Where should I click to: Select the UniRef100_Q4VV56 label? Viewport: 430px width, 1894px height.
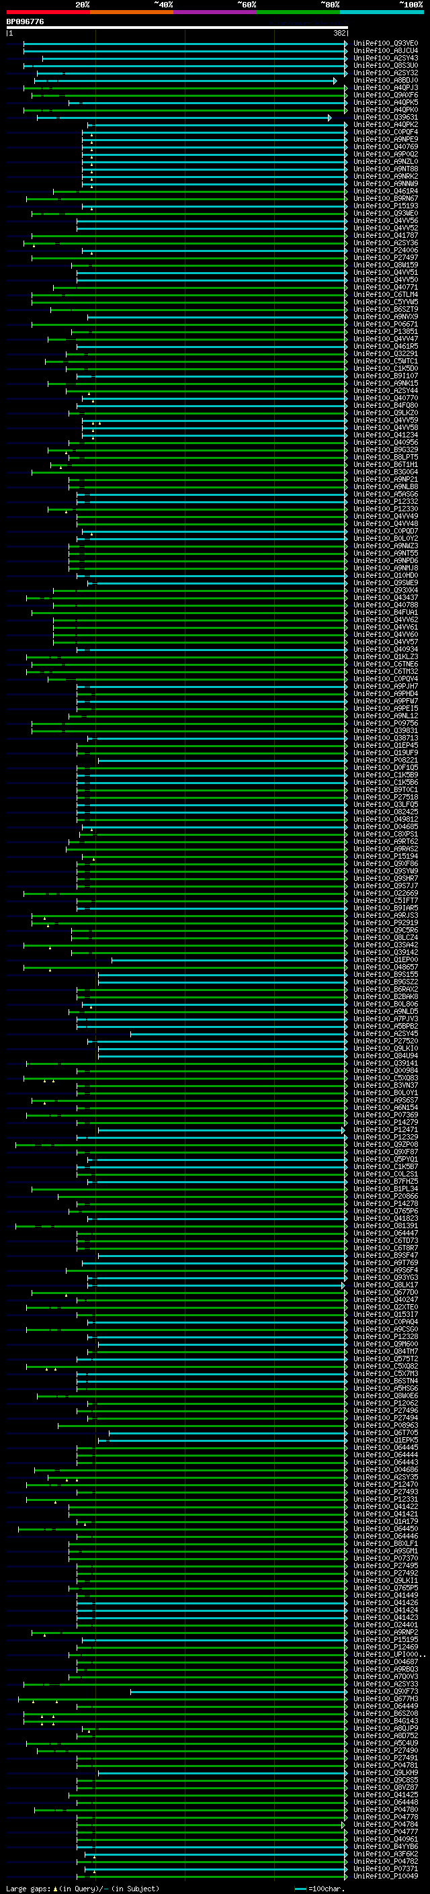point(386,220)
